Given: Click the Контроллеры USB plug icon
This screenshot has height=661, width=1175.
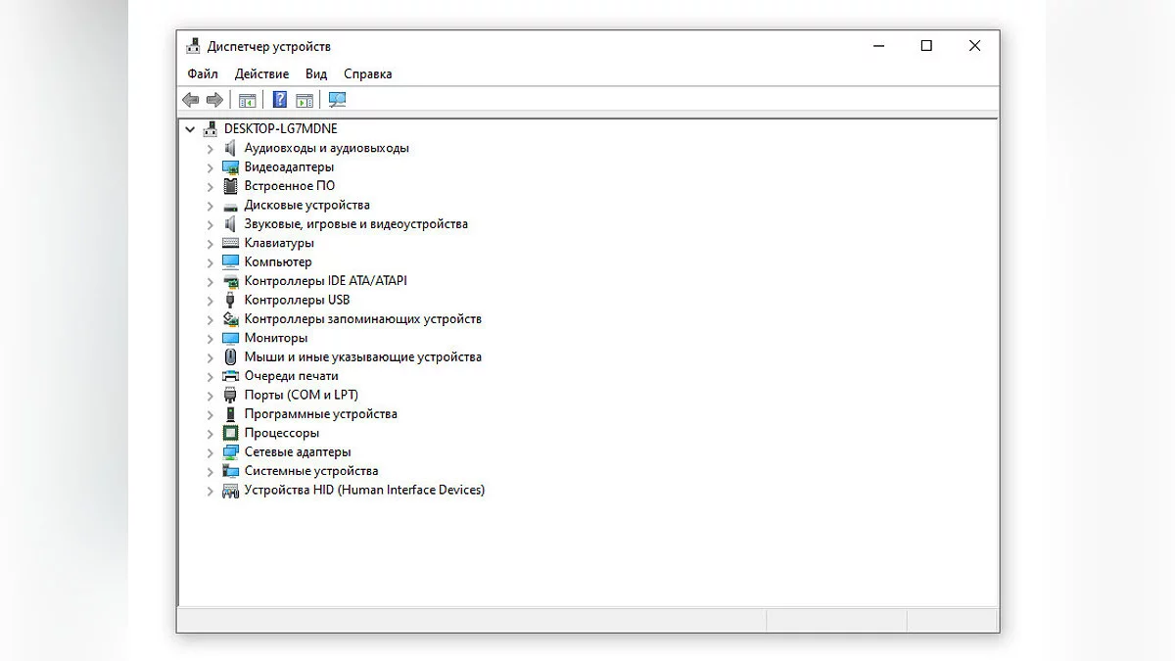Looking at the screenshot, I should pyautogui.click(x=230, y=301).
